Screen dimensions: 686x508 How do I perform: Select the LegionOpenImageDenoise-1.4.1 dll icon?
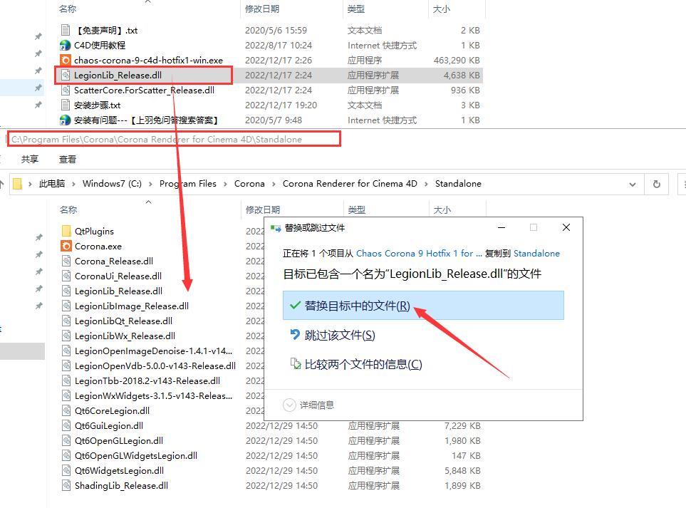tap(66, 351)
